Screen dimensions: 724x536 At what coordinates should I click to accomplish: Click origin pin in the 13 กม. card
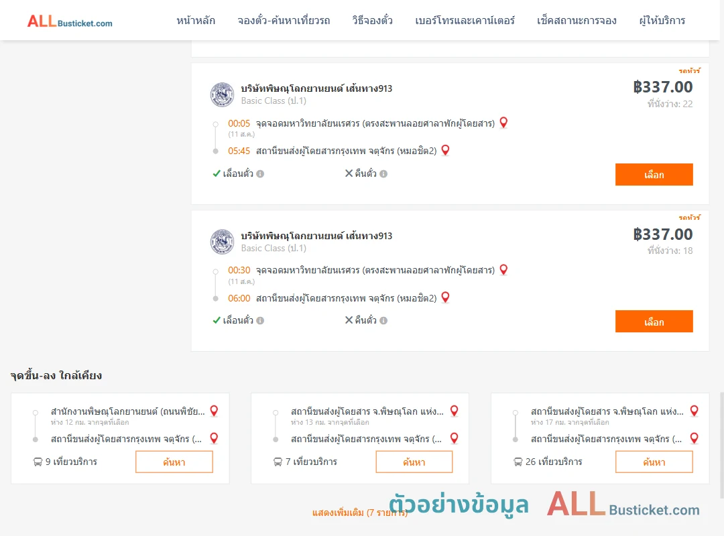[455, 411]
